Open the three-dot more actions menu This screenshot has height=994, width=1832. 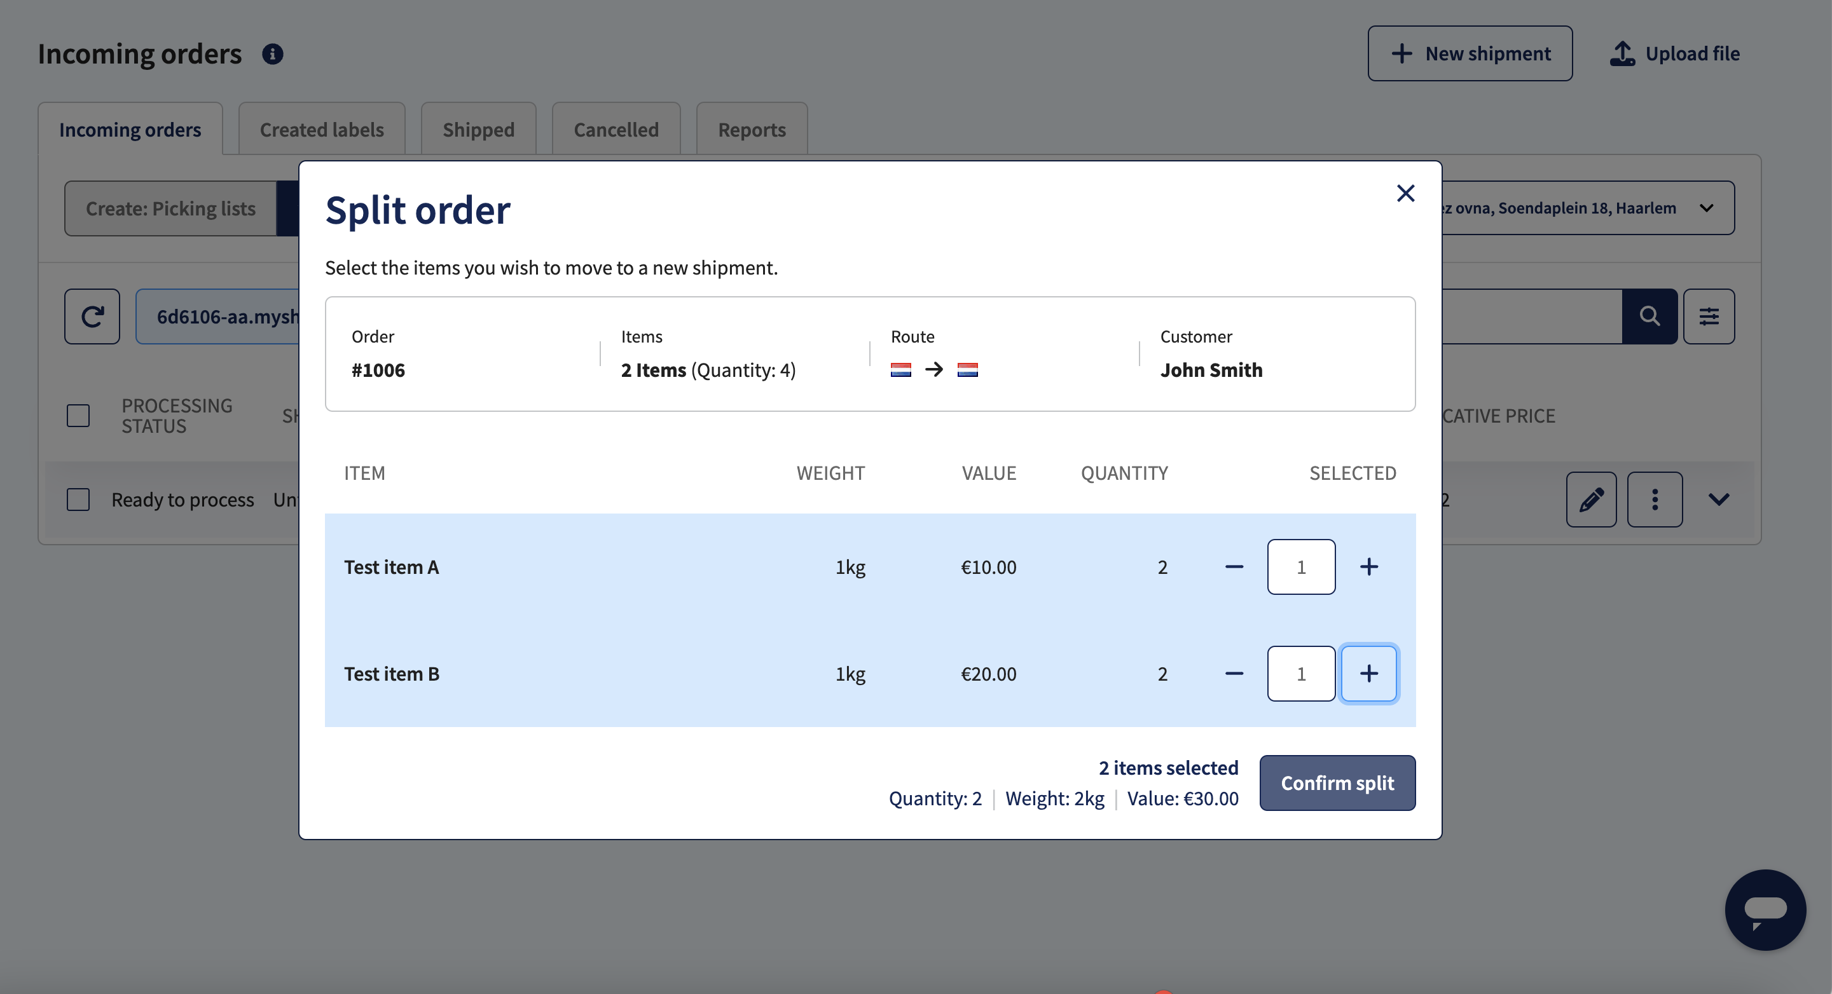pos(1654,499)
